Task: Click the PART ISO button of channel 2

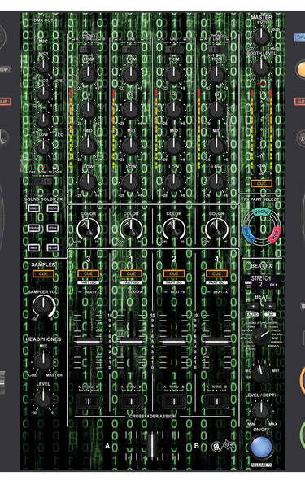Action: 174,282
